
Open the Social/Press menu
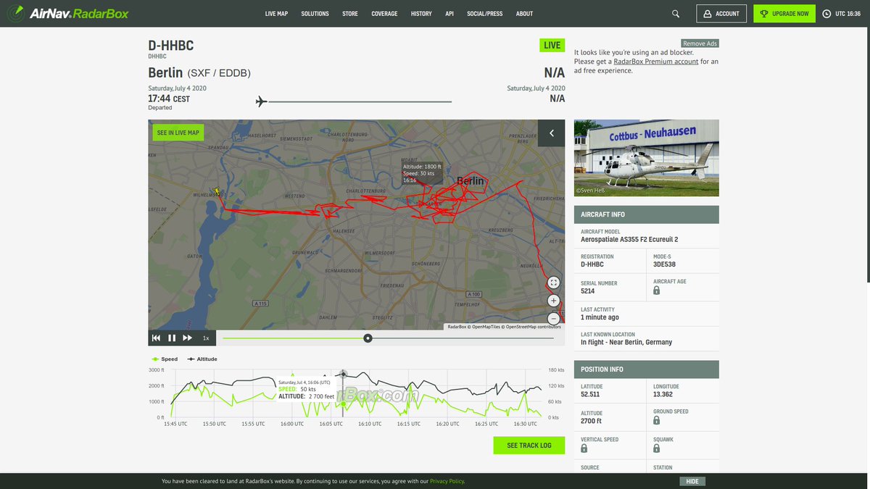tap(485, 14)
